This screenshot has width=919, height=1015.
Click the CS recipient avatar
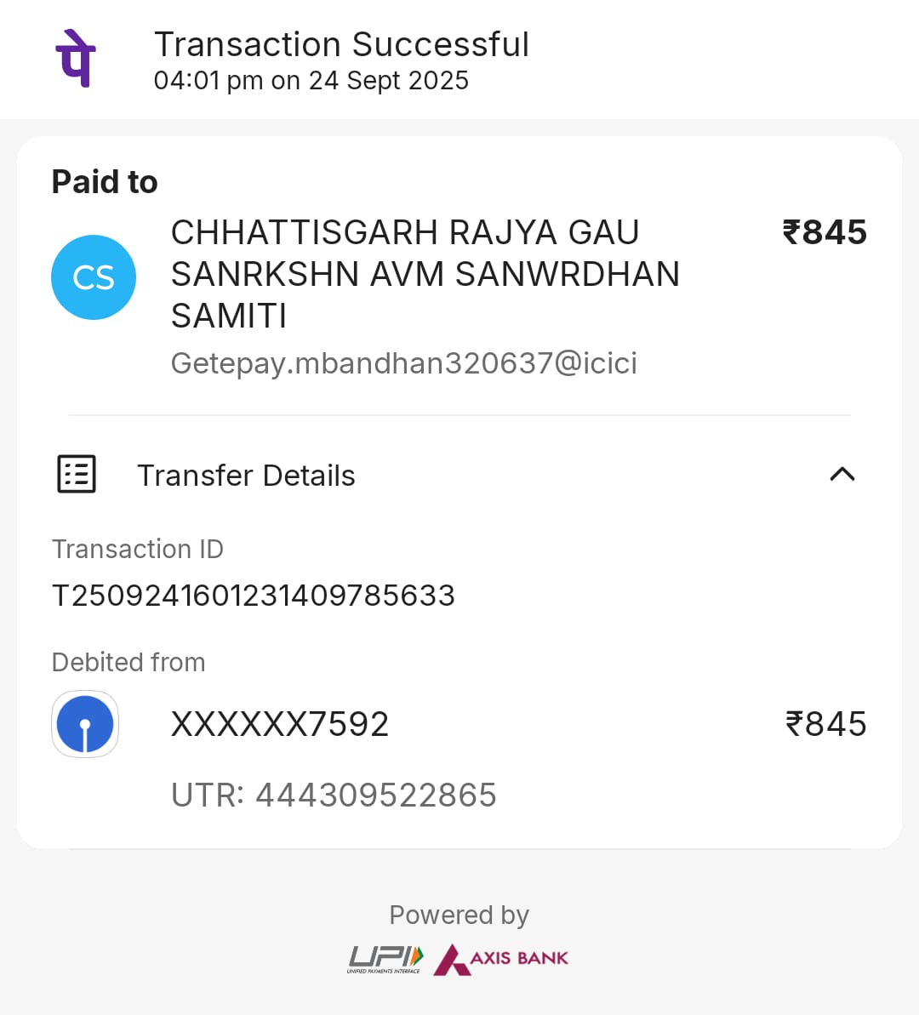pos(94,277)
